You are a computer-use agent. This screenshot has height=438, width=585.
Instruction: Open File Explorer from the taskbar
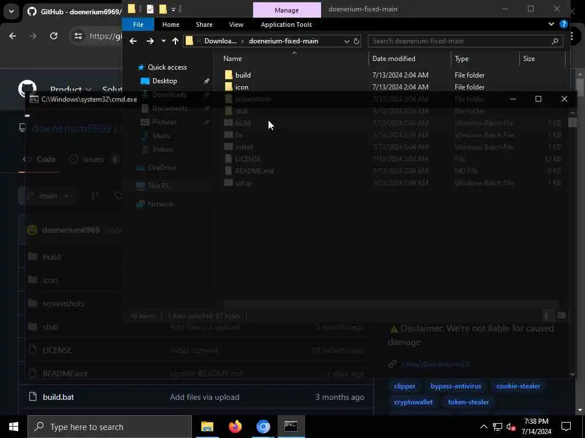click(x=207, y=427)
